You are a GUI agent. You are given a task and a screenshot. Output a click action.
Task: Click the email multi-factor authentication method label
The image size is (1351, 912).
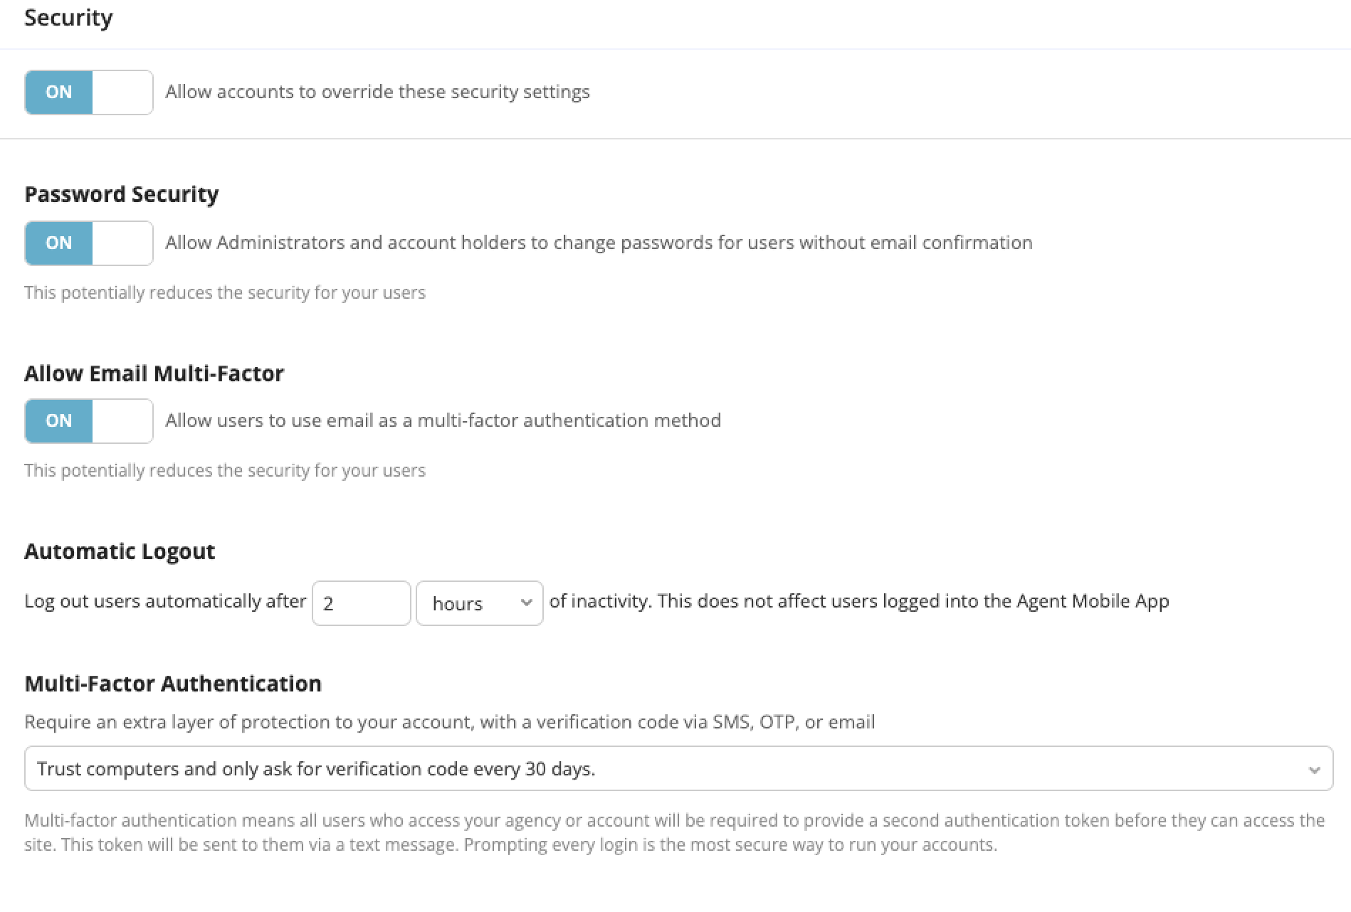(x=443, y=421)
